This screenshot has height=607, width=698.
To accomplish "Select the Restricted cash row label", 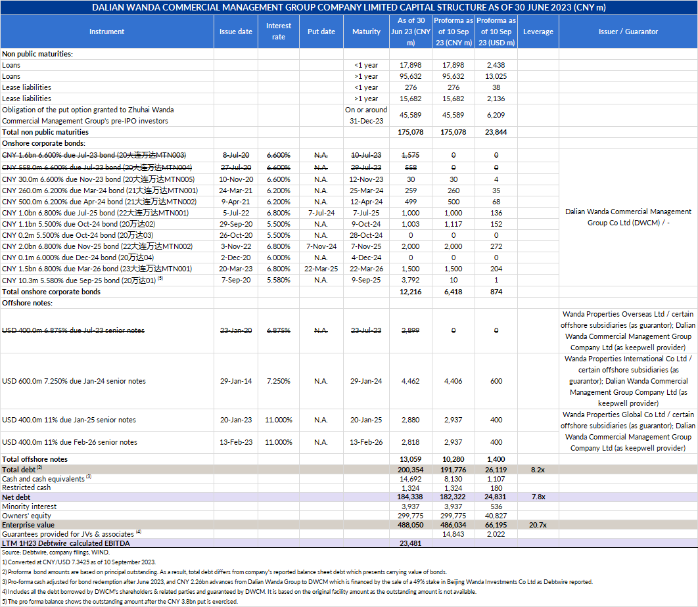I will (x=26, y=488).
